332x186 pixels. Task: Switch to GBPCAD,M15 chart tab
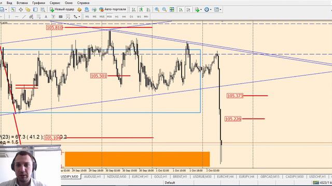coord(270,177)
